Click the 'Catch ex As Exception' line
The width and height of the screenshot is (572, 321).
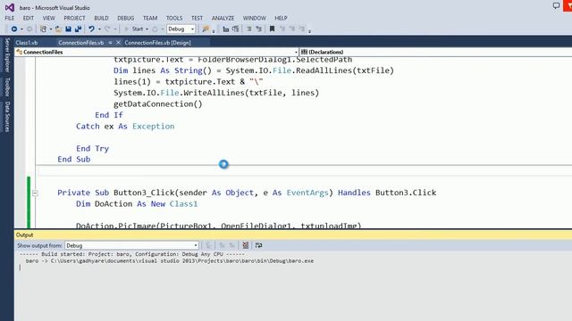[125, 127]
